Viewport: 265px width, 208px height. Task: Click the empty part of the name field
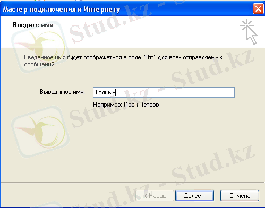pos(175,92)
